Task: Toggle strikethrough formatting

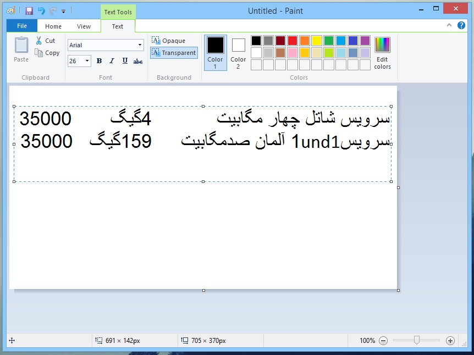Action: (x=138, y=62)
